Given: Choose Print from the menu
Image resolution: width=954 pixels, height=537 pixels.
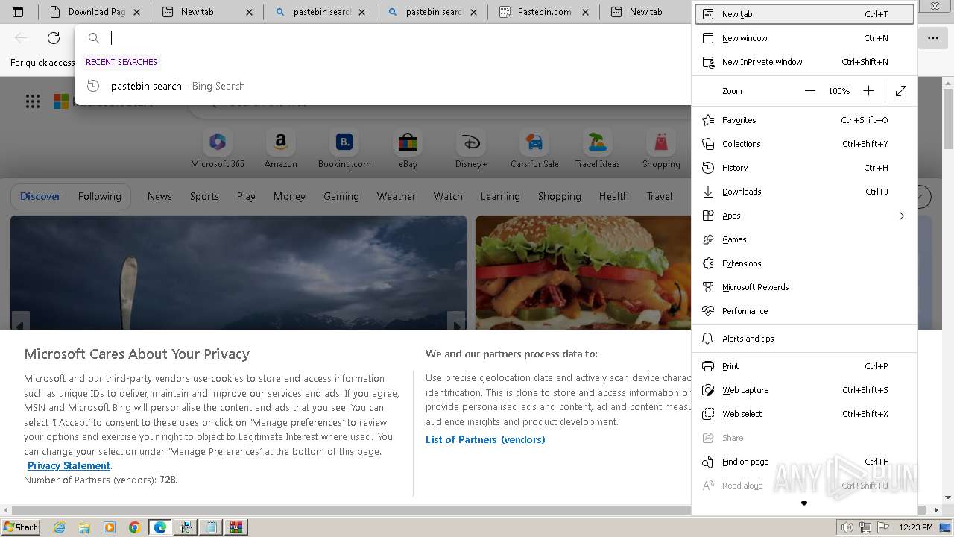Looking at the screenshot, I should 804,366.
